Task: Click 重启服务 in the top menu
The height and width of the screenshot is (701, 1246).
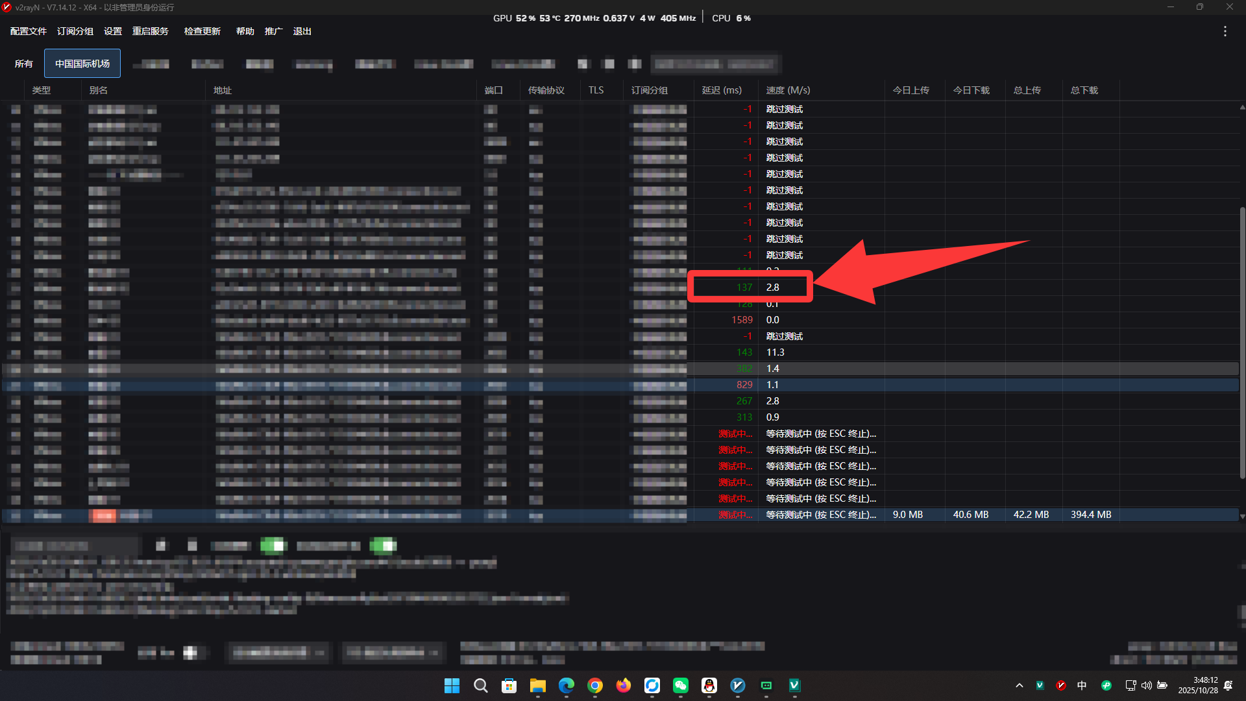Action: pos(150,31)
